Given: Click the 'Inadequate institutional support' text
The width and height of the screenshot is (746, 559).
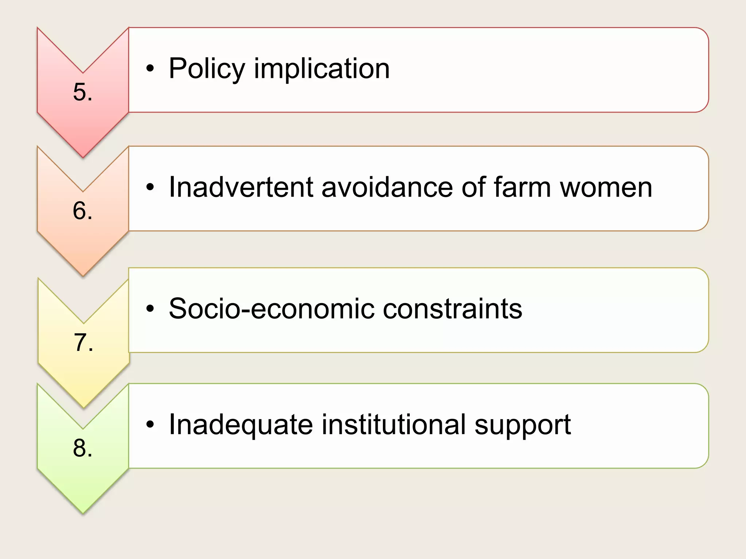Looking at the screenshot, I should tap(369, 424).
